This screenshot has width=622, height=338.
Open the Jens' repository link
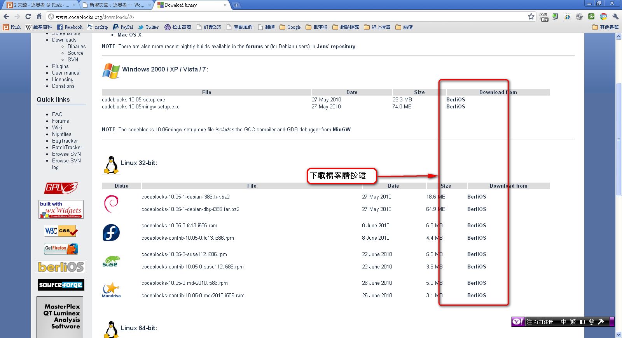coord(336,46)
